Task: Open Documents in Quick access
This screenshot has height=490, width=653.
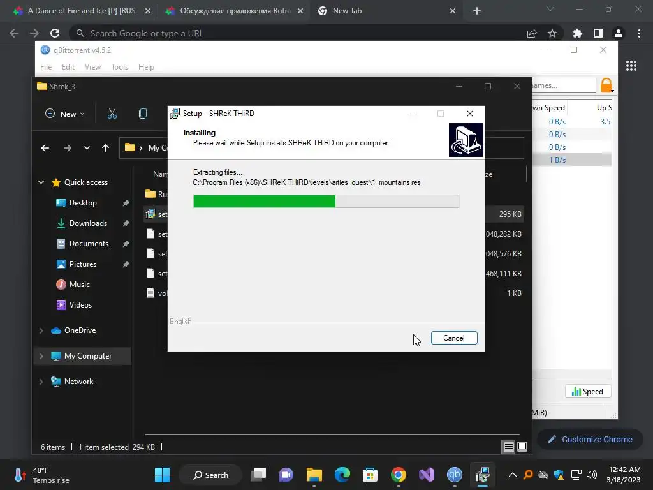Action: (89, 244)
